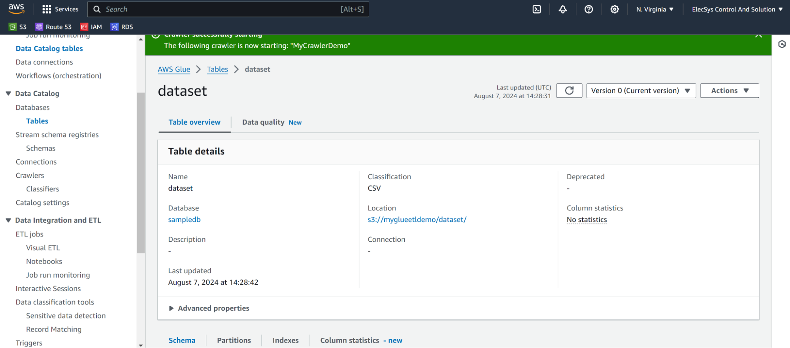Click the search magnifier icon
Viewport: 790px width, 348px height.
[x=97, y=9]
